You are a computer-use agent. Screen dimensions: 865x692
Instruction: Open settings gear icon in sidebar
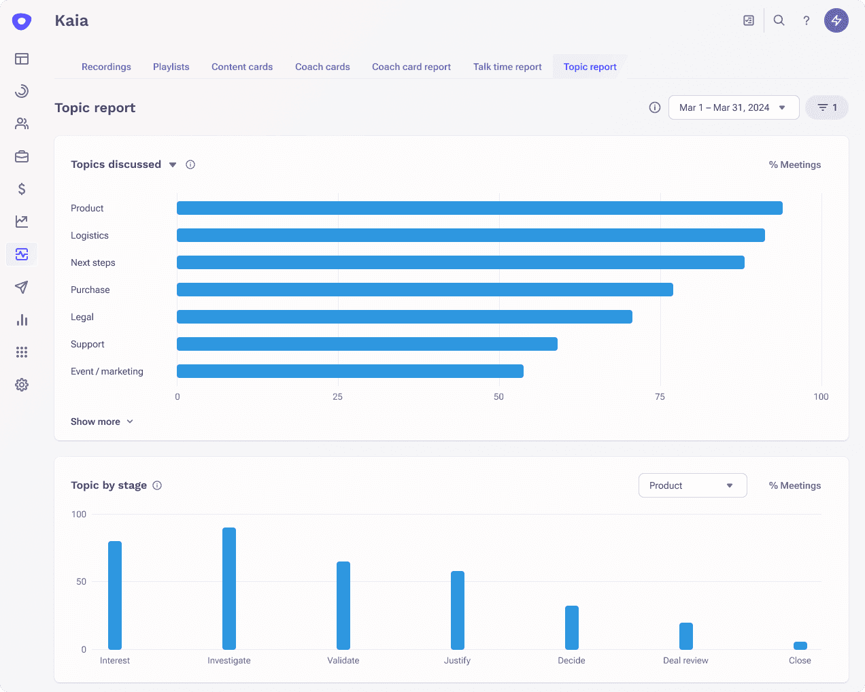tap(22, 385)
